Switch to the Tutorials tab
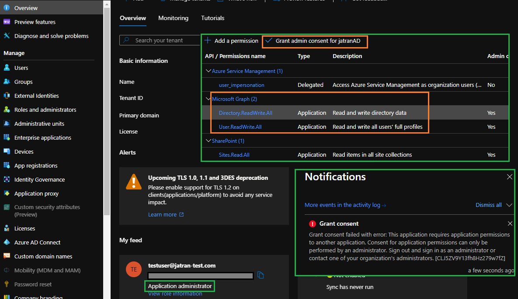This screenshot has width=518, height=299. tap(212, 18)
